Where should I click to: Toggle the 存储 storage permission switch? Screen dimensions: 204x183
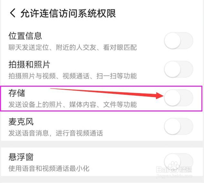tap(179, 98)
